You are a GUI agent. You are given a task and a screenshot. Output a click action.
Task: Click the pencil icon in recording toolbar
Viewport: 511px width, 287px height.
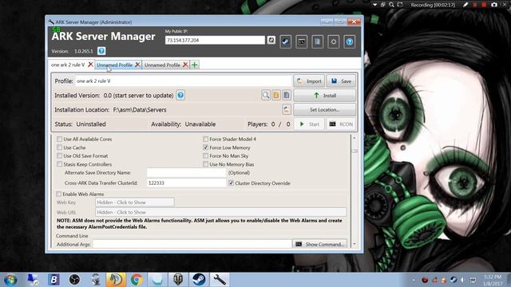[x=465, y=5]
